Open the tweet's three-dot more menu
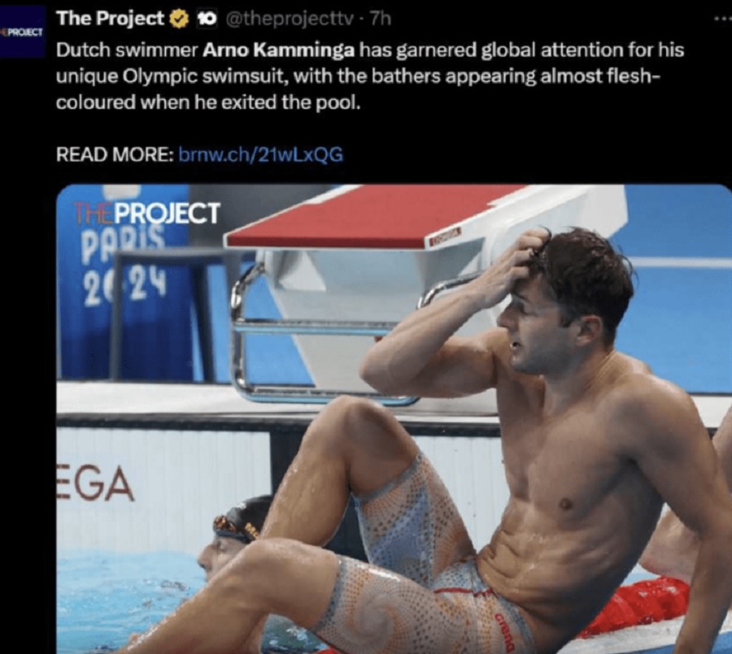This screenshot has width=732, height=654. coord(723,19)
